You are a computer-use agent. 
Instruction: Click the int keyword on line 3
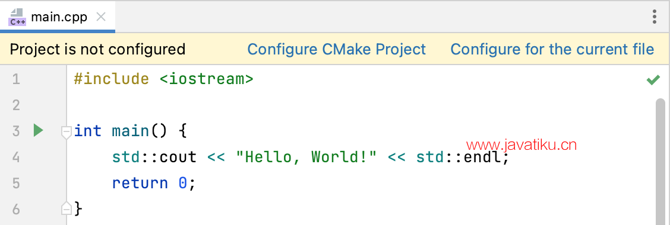point(88,131)
